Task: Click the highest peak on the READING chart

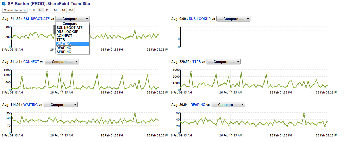Action: point(304,113)
